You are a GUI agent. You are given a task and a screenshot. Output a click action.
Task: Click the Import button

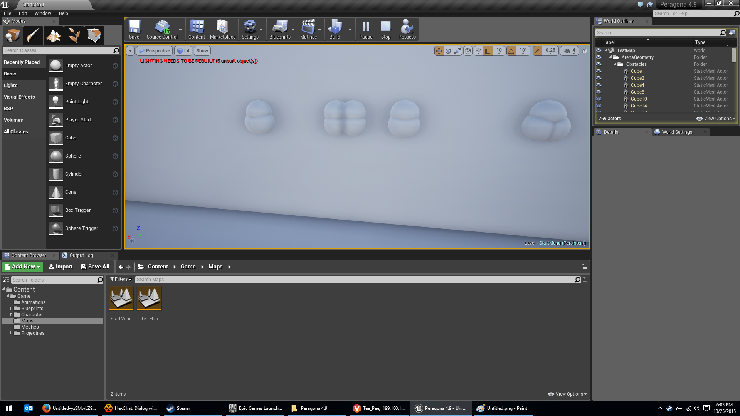coord(61,267)
